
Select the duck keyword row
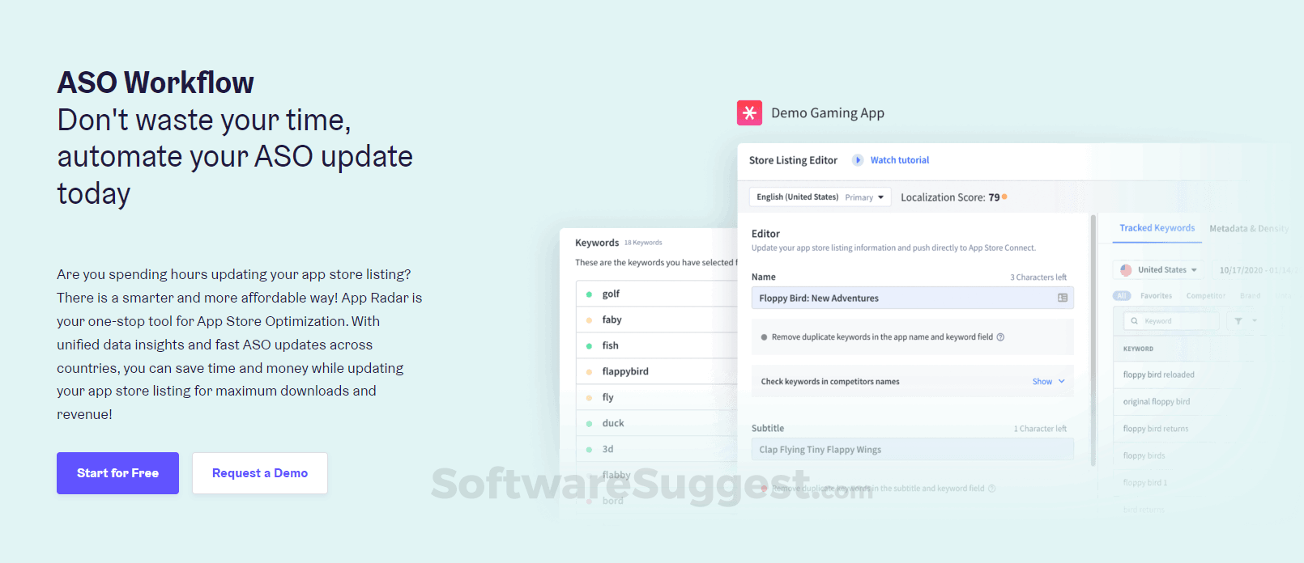coord(656,423)
